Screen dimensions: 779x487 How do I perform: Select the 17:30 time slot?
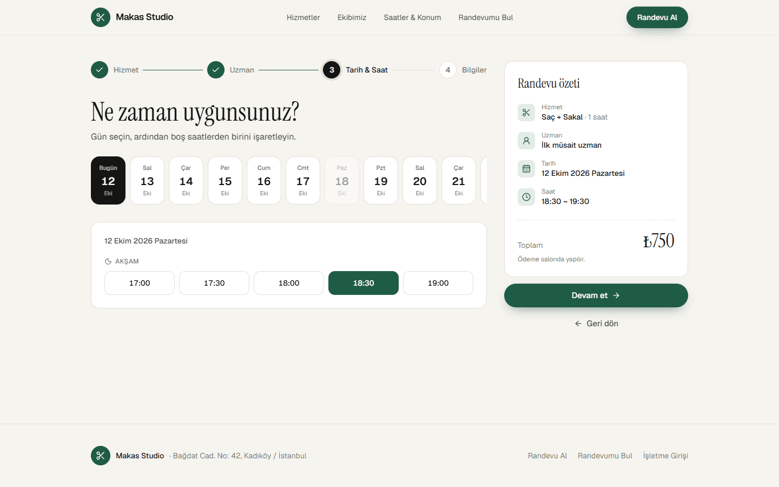pos(214,283)
